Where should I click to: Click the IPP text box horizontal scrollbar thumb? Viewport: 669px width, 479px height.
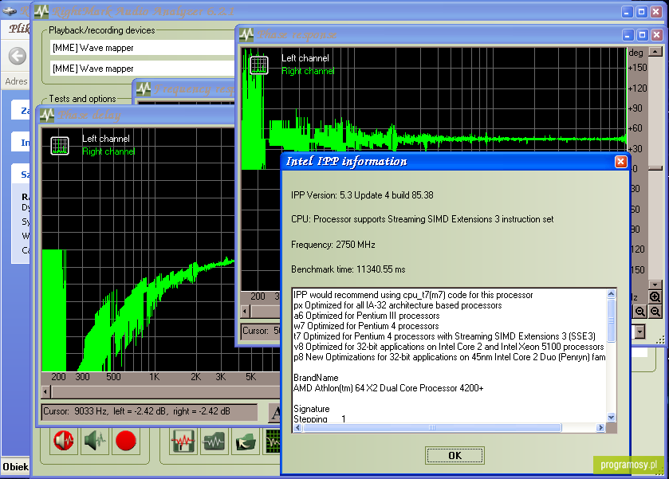click(431, 427)
